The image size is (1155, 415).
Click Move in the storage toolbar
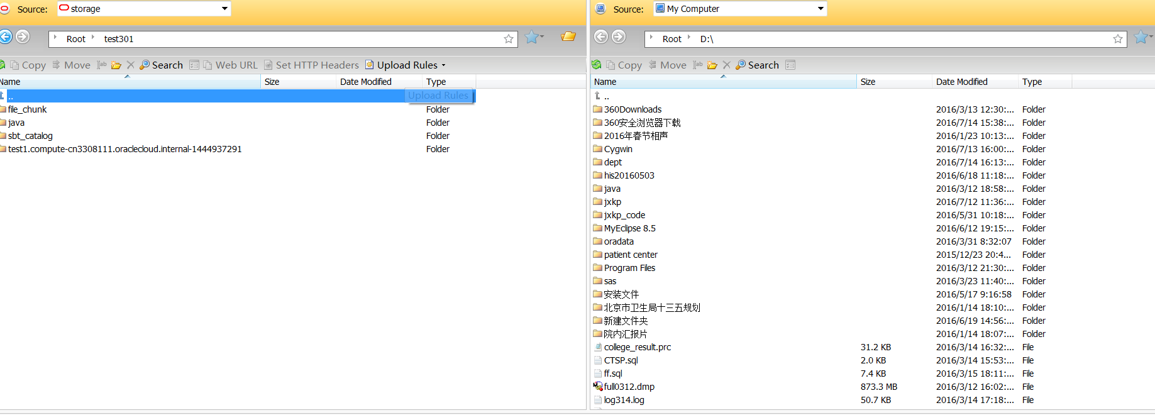tap(71, 65)
